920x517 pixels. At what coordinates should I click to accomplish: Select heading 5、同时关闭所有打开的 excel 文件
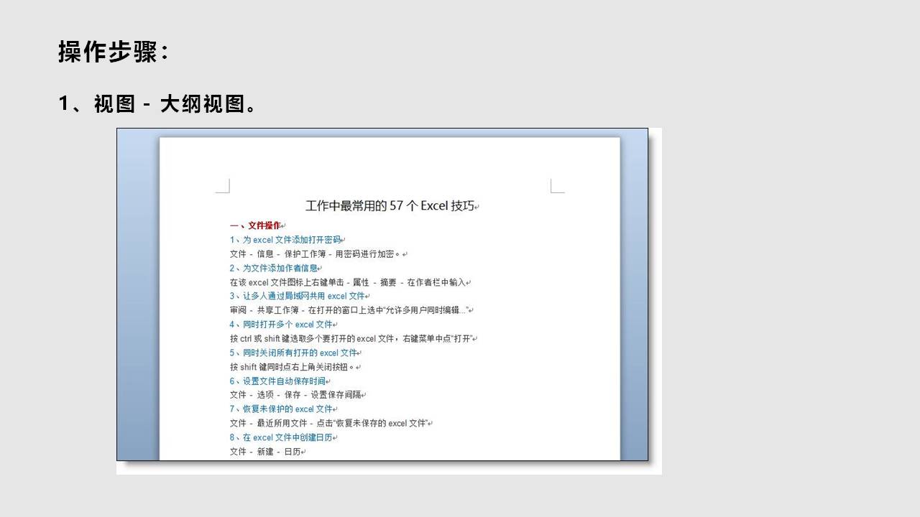tap(294, 353)
